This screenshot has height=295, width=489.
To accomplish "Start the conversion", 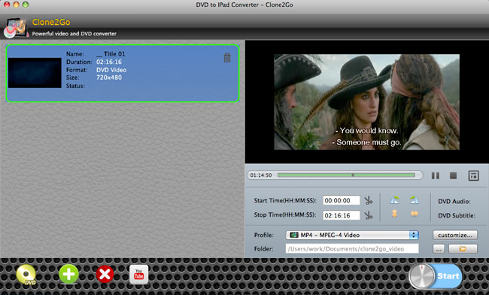I will pyautogui.click(x=436, y=276).
